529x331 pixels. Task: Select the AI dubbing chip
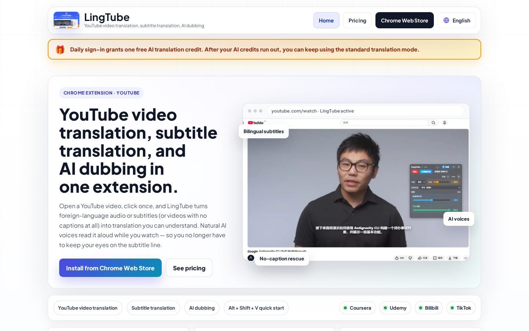(202, 308)
